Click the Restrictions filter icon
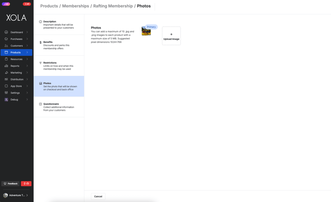 pos(41,63)
